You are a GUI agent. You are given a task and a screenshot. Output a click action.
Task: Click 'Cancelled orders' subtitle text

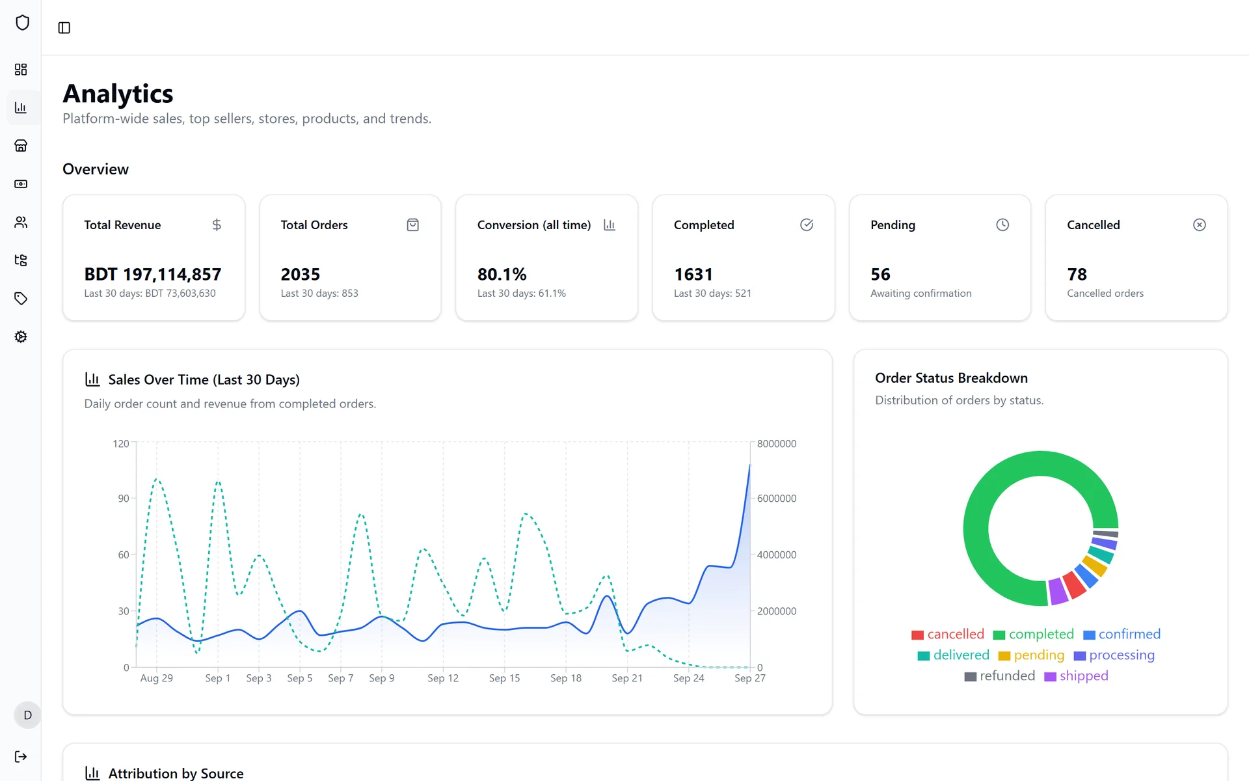point(1105,294)
